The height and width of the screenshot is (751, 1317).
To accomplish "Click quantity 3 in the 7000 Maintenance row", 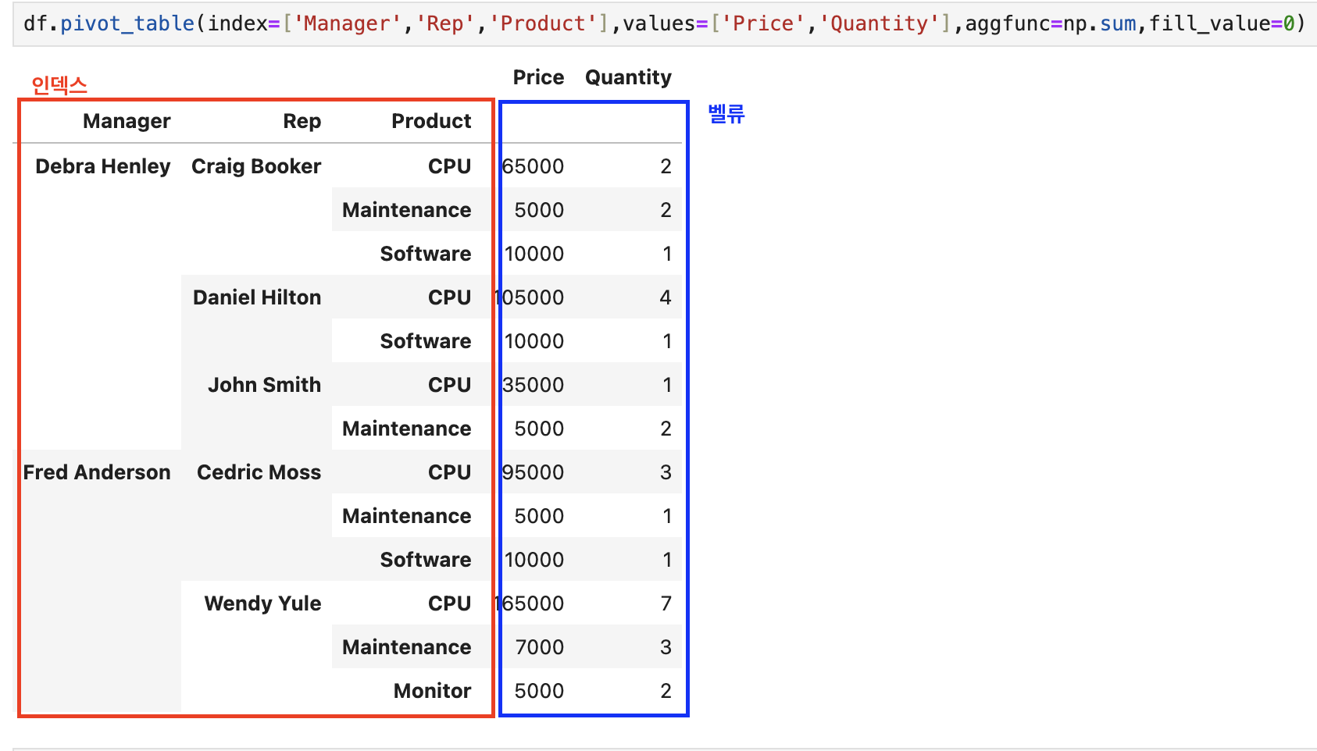I will (x=666, y=647).
